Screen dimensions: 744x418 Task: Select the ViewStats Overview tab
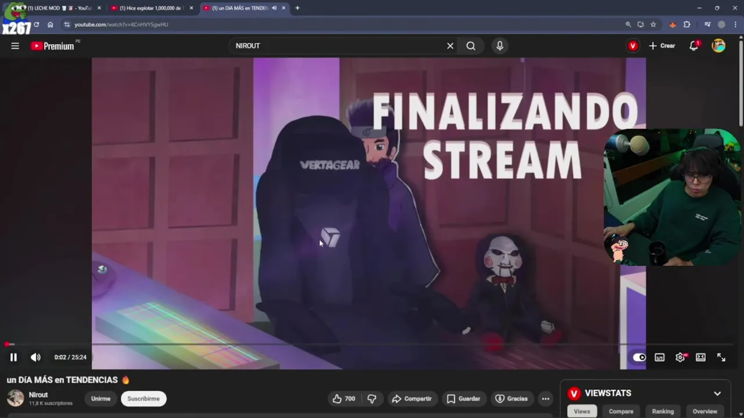pyautogui.click(x=704, y=411)
